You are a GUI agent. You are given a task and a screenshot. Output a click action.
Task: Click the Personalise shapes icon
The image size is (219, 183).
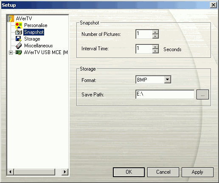(19, 25)
